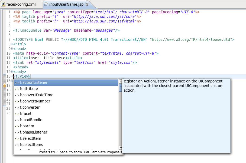Click the <> icon beside f:facet

click(17, 114)
